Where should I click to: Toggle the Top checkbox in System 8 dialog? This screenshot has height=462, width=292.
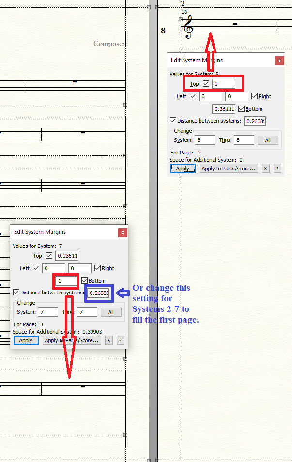pos(207,84)
